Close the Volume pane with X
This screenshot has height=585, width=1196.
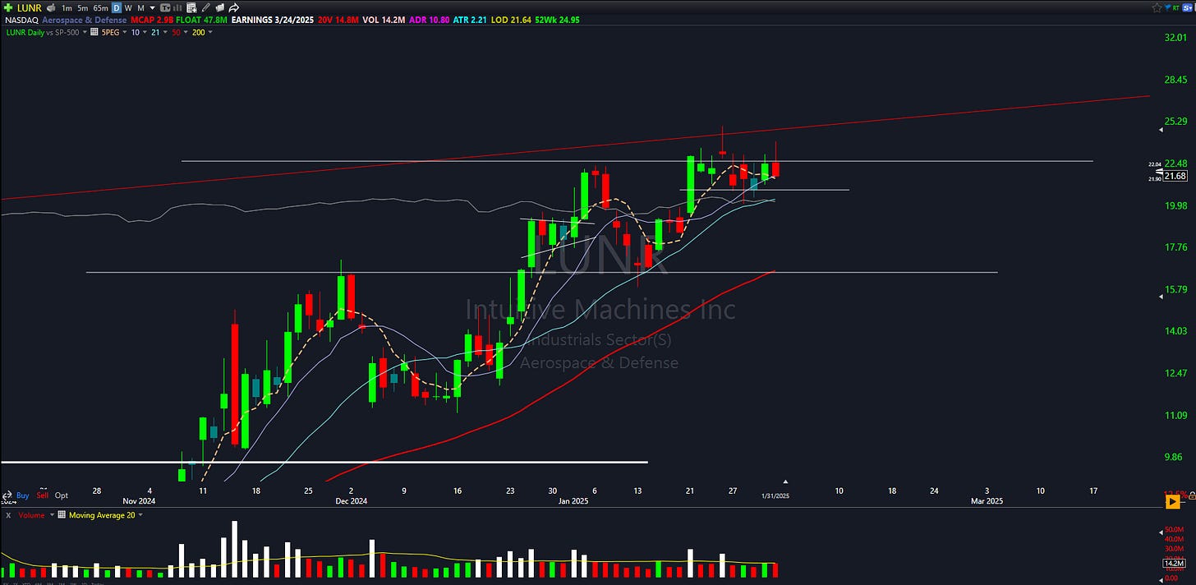pyautogui.click(x=8, y=515)
